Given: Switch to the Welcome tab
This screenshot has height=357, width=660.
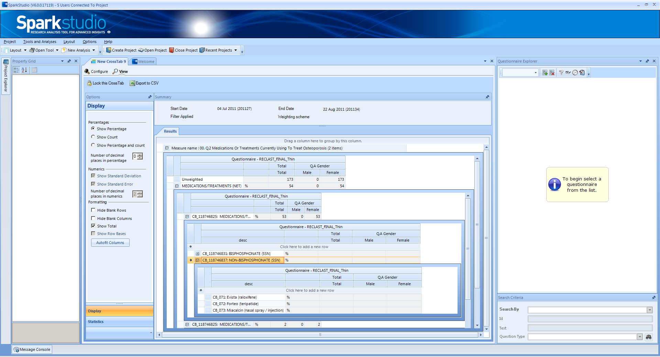Looking at the screenshot, I should 144,62.
